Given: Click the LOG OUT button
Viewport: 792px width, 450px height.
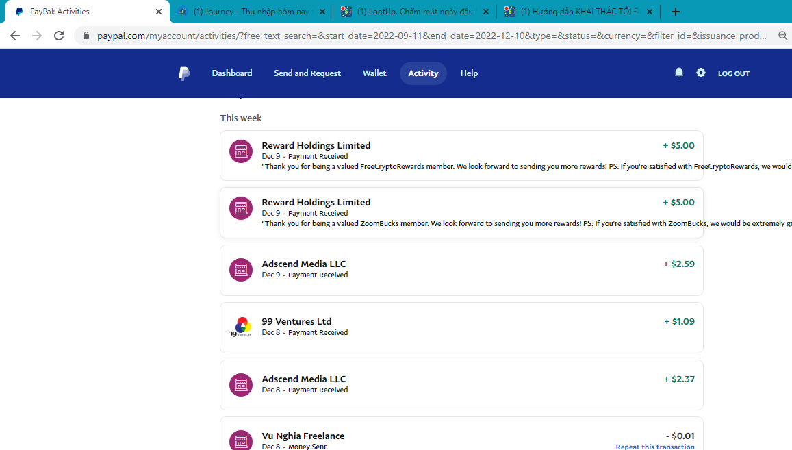Looking at the screenshot, I should [733, 73].
